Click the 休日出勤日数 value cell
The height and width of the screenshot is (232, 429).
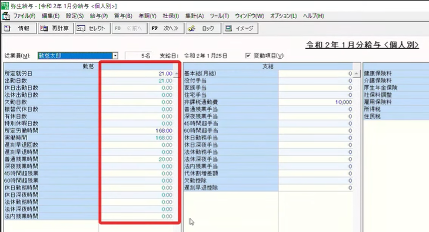(137, 88)
